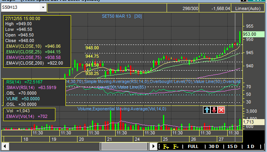The height and width of the screenshot is (152, 267).
Task: Click the High =949.00 data row
Action: tap(18, 24)
